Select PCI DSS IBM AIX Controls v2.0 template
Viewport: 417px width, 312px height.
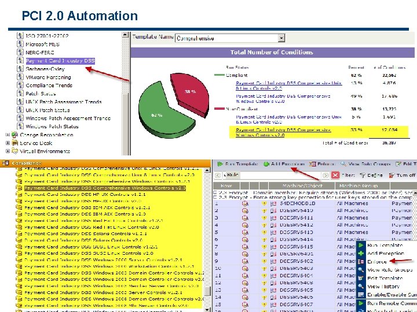[85, 214]
